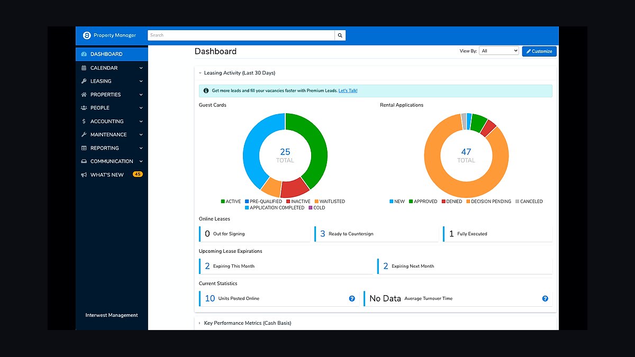The image size is (635, 357).
Task: Click the Guest Cards 25 total donut center
Action: click(285, 155)
